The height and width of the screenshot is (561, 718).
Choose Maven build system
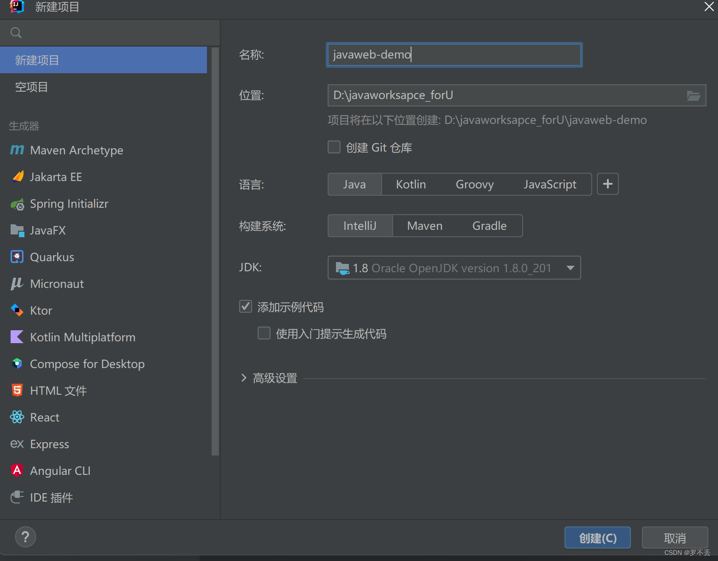point(424,226)
